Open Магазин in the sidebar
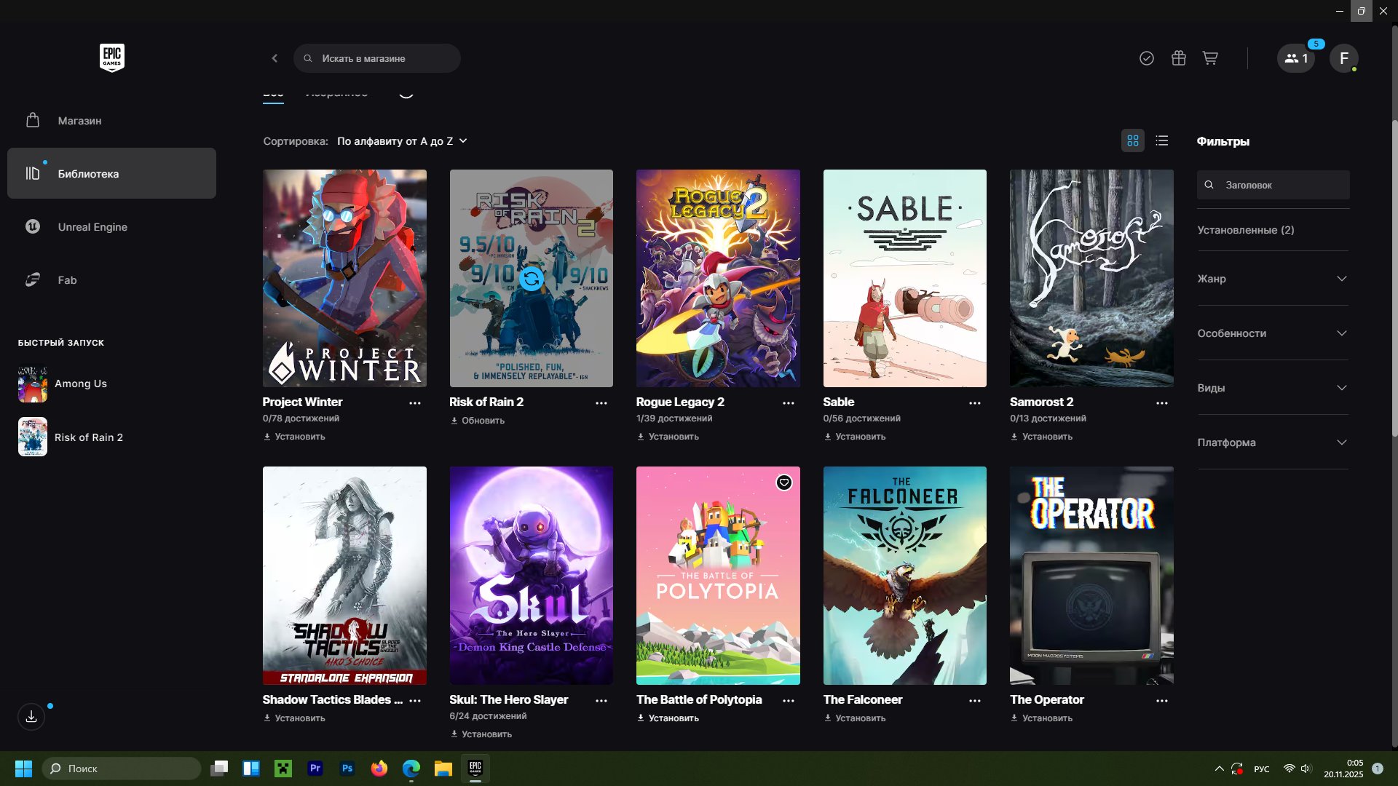1398x786 pixels. 79,121
